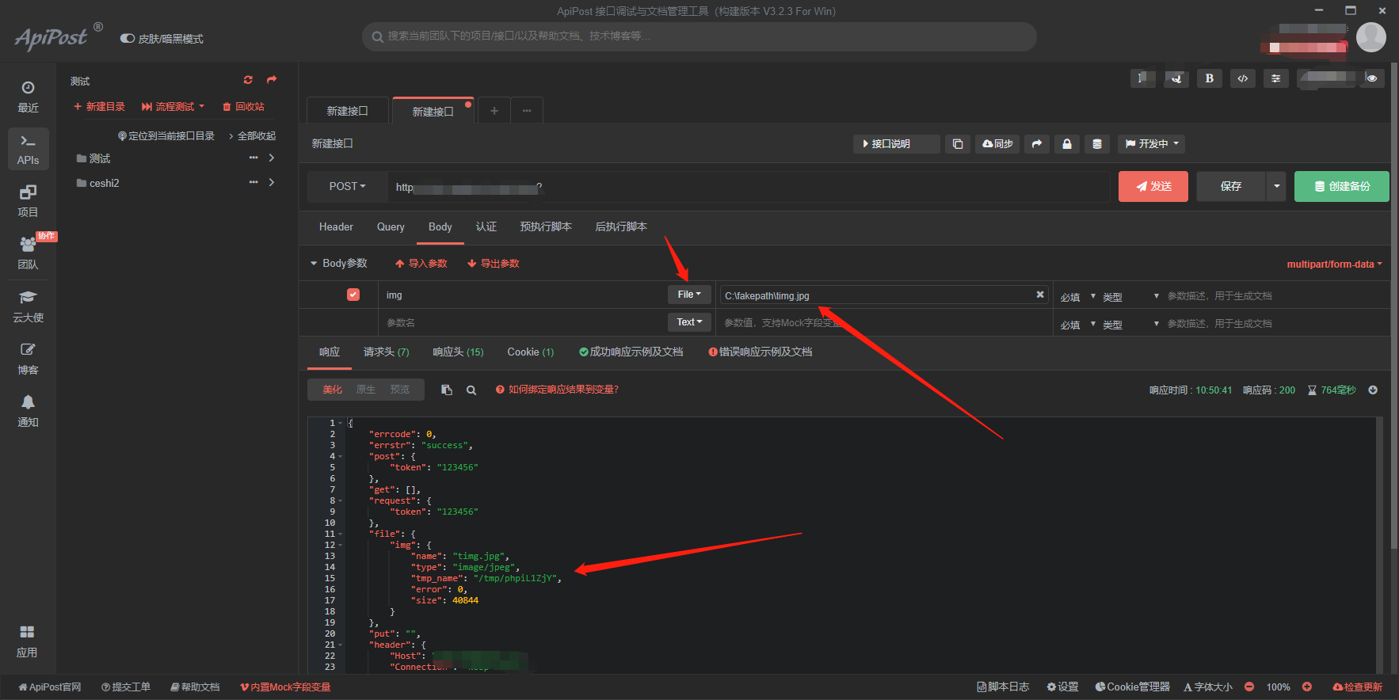Open the user avatar in top right
1399x700 pixels.
point(1371,37)
